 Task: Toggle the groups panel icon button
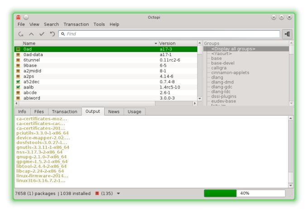coord(287,34)
